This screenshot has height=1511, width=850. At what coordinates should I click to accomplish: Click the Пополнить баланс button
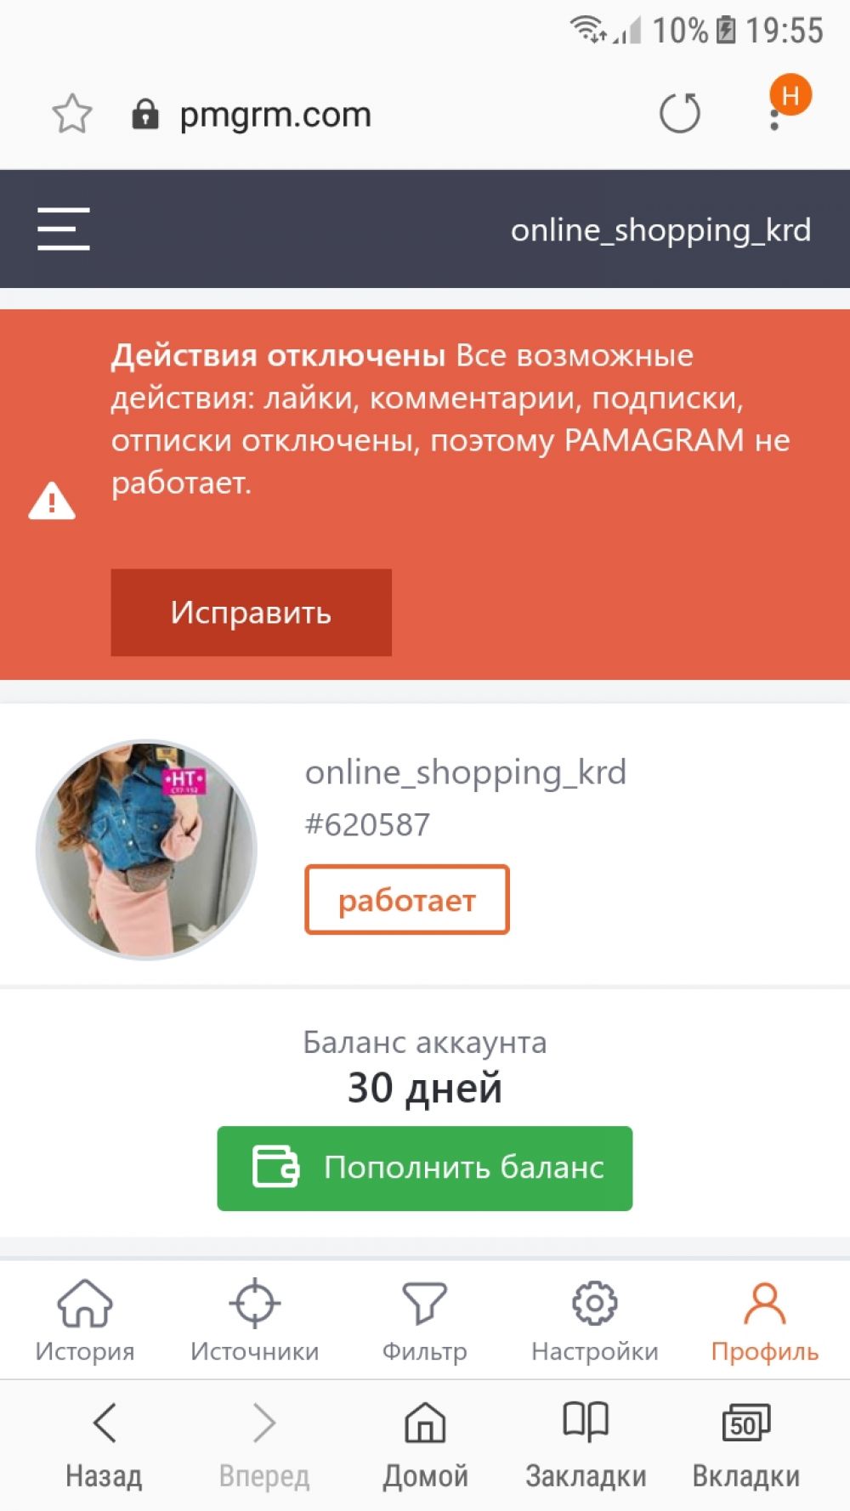tap(425, 1169)
